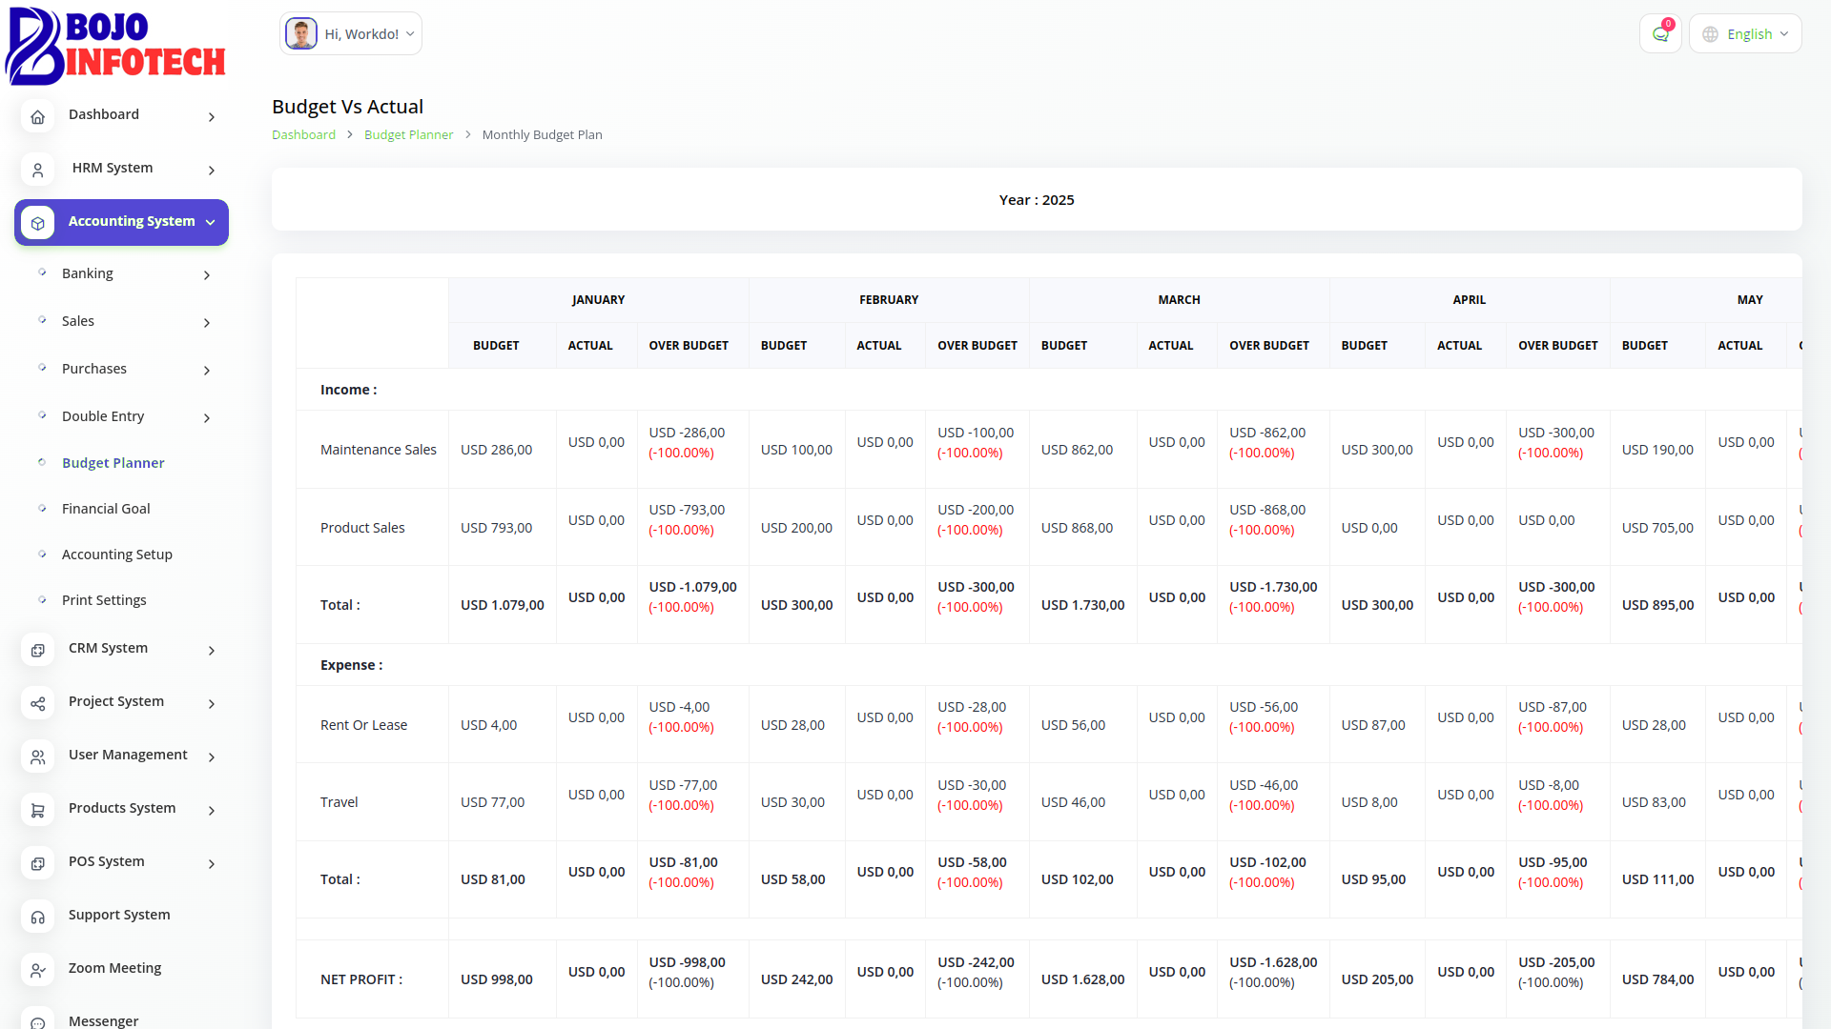
Task: Click the Accounting System box icon
Action: (x=37, y=223)
